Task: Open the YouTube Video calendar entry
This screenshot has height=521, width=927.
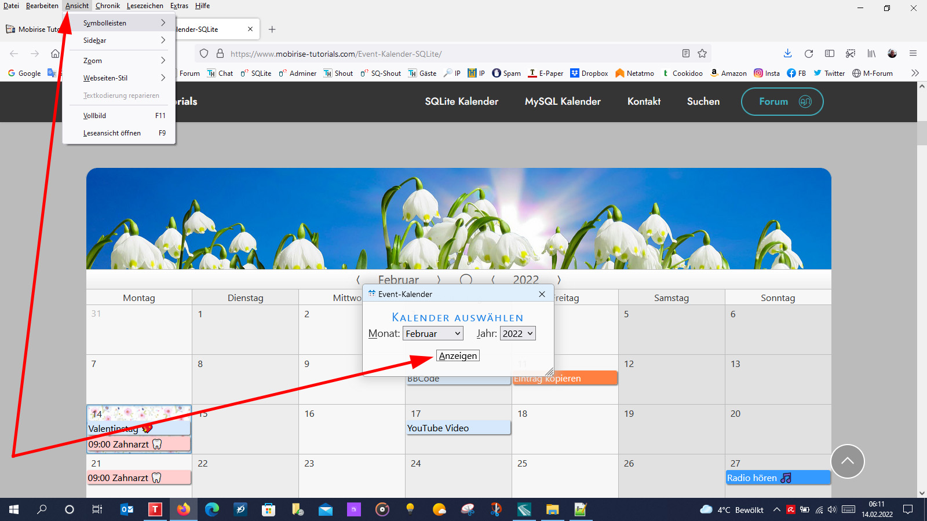Action: pyautogui.click(x=458, y=428)
